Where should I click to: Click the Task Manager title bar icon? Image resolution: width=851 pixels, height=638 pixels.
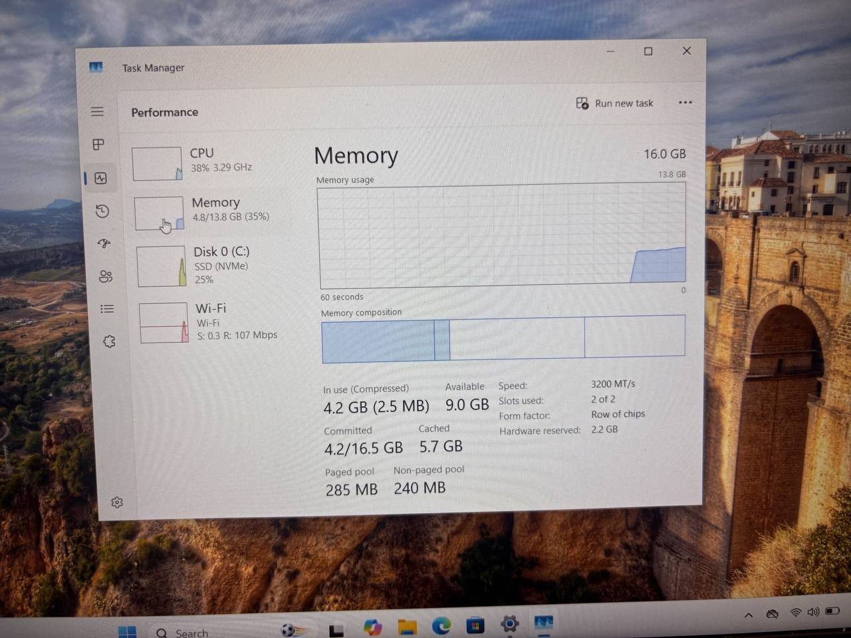coord(96,67)
